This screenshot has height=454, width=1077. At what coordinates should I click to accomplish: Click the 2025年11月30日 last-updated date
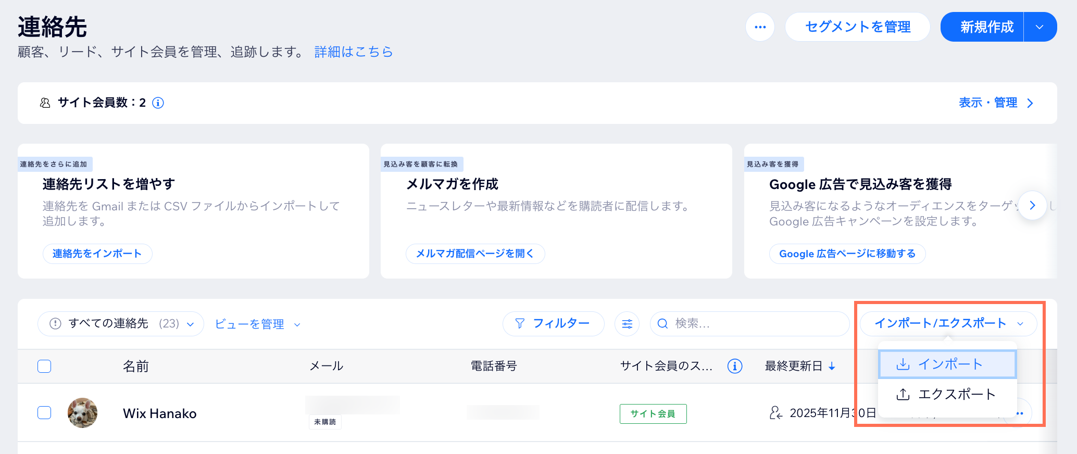tap(833, 413)
